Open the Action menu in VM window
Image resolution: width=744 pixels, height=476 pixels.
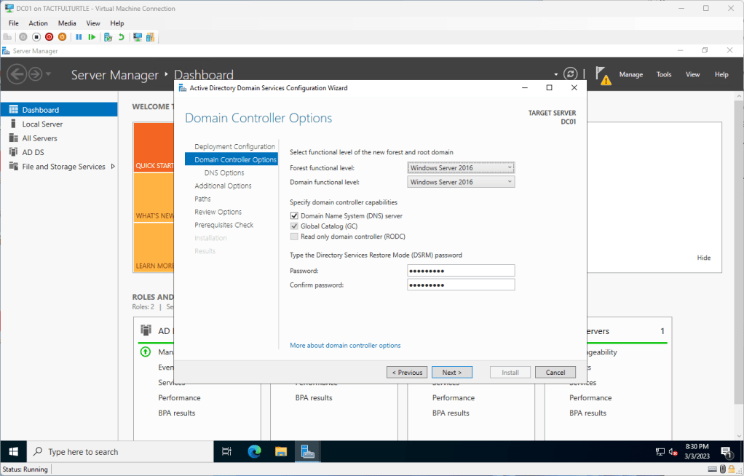38,23
